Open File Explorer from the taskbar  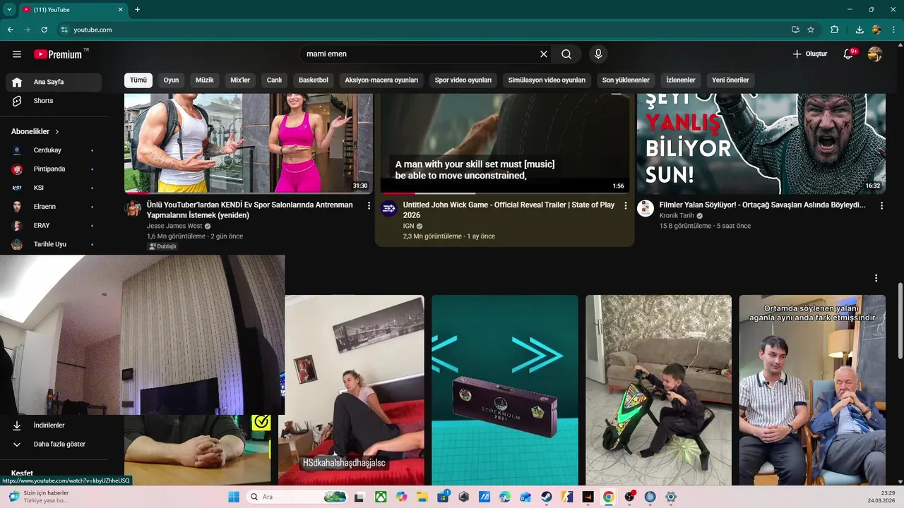(x=422, y=497)
